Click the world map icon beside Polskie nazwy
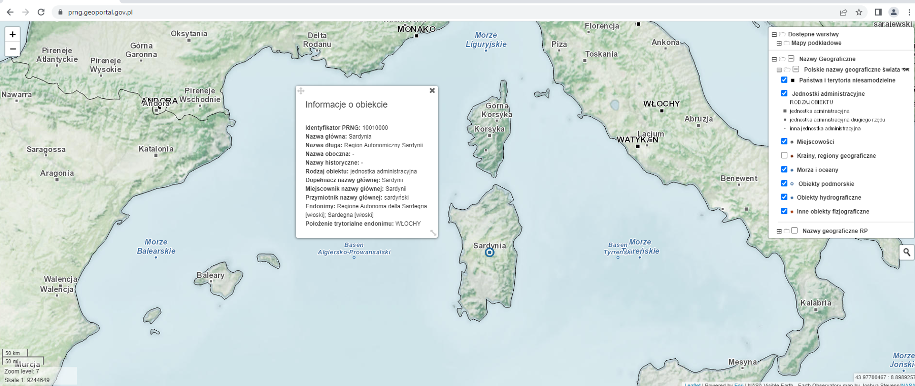Image resolution: width=915 pixels, height=386 pixels. (x=905, y=70)
